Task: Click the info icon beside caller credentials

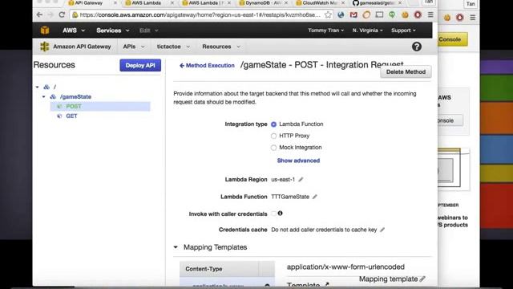Action: click(280, 214)
